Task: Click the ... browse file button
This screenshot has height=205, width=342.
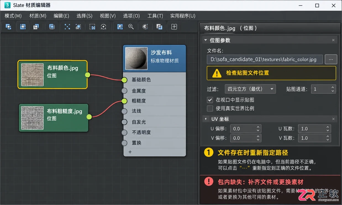Action: [x=331, y=59]
